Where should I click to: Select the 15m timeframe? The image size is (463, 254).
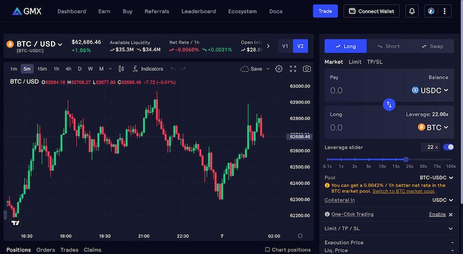pos(42,69)
